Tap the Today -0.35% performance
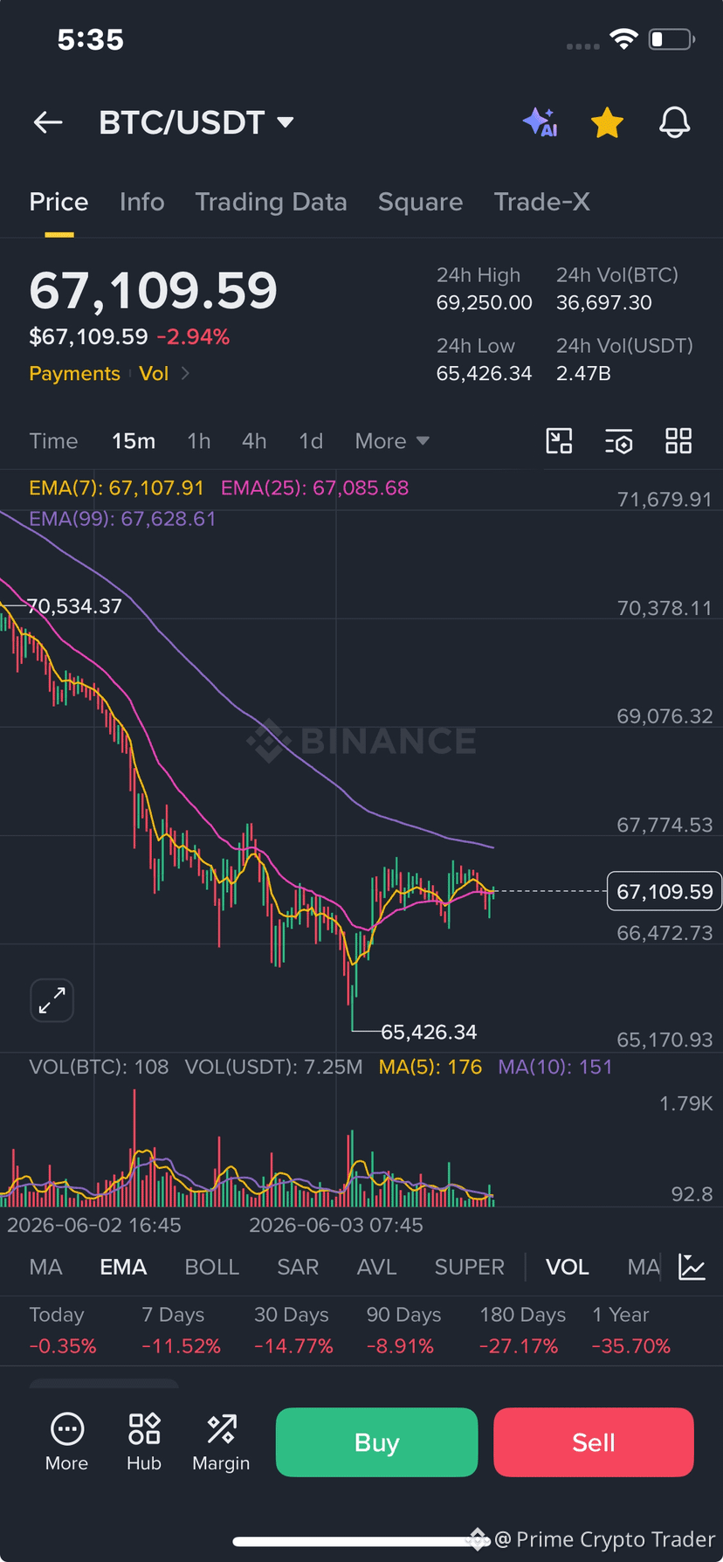The height and width of the screenshot is (1562, 723). (x=63, y=1330)
